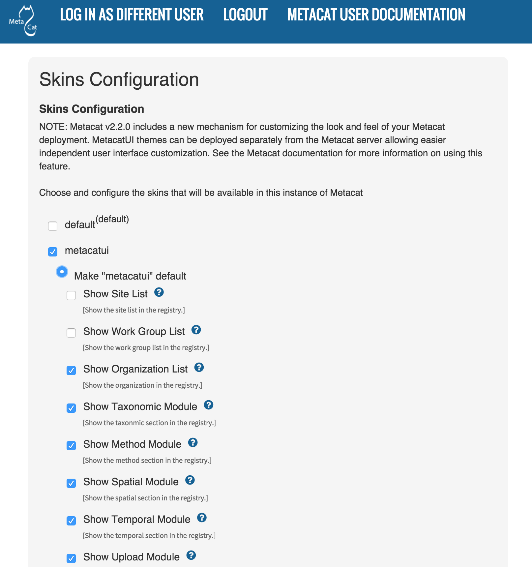This screenshot has height=567, width=532.
Task: Enable the Show Site List checkbox
Action: tap(71, 295)
